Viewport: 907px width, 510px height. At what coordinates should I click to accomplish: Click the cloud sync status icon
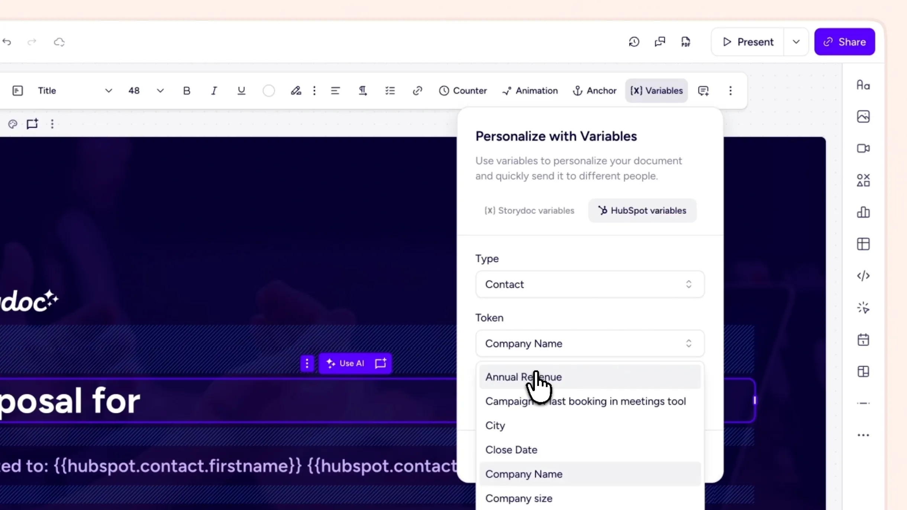coord(59,42)
